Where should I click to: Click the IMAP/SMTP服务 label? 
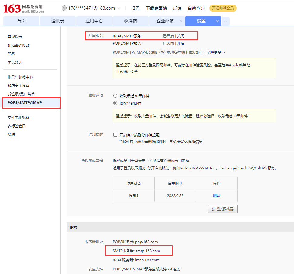pyautogui.click(x=127, y=36)
